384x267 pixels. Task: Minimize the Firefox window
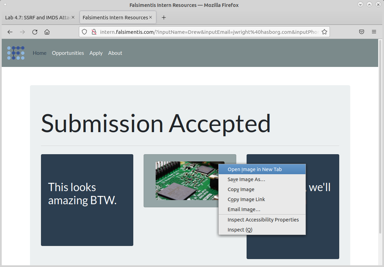(360, 4)
